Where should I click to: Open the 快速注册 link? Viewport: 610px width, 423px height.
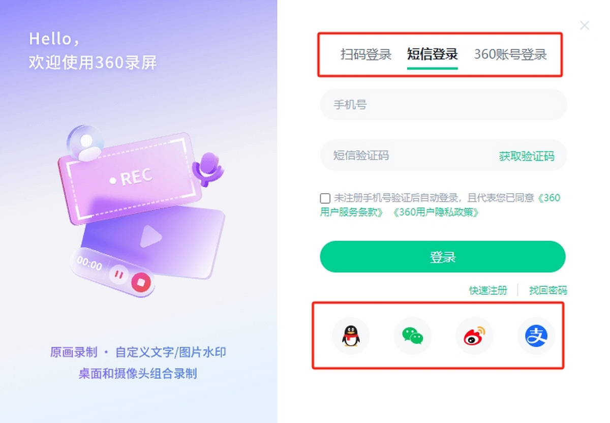pos(488,290)
